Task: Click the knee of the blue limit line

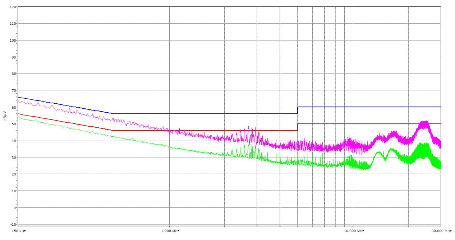Action: [x=113, y=114]
